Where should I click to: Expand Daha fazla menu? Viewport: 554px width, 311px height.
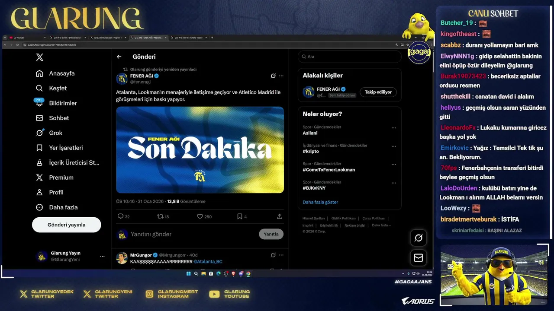tap(57, 207)
